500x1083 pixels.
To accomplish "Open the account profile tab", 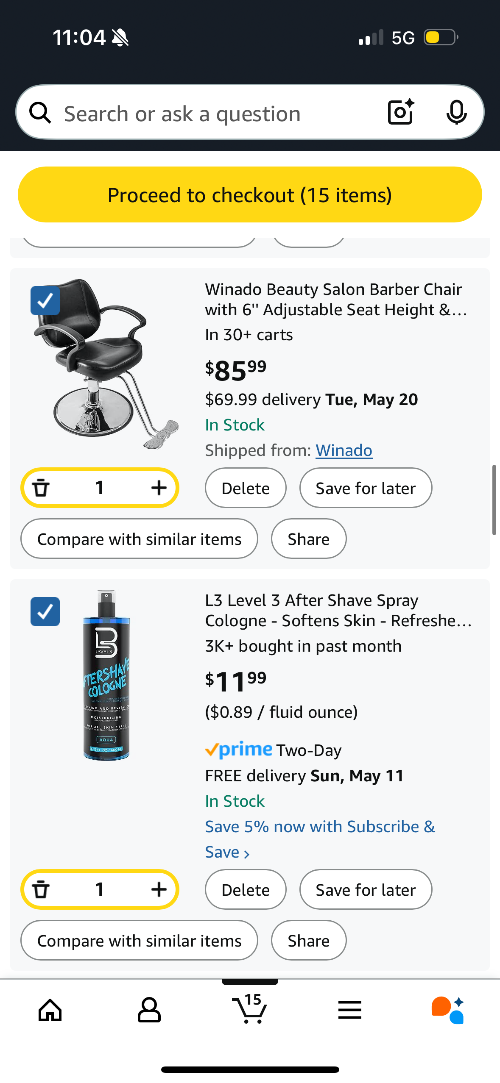I will 149,1010.
